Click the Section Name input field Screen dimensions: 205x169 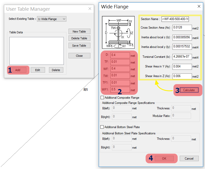coord(175,19)
